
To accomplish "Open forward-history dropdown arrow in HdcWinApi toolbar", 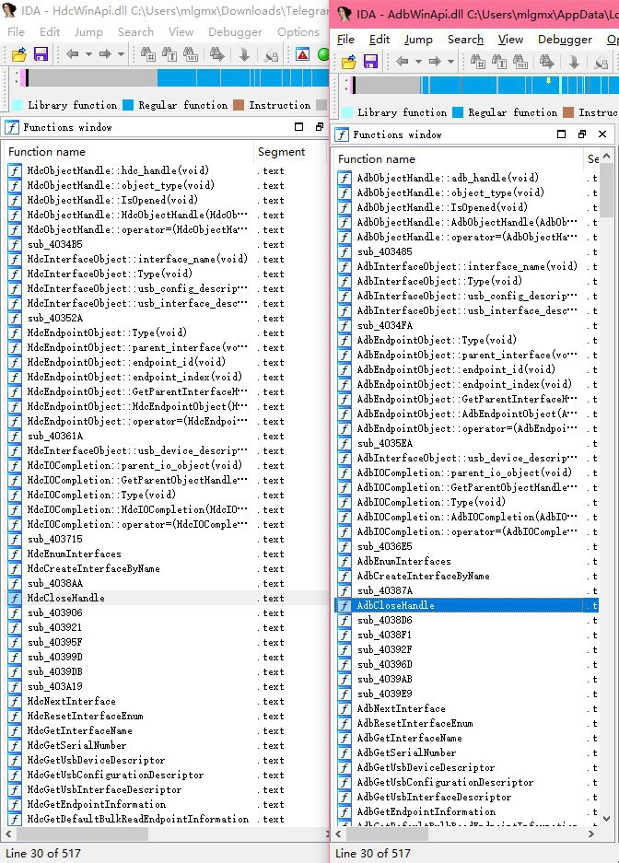I will [x=121, y=54].
